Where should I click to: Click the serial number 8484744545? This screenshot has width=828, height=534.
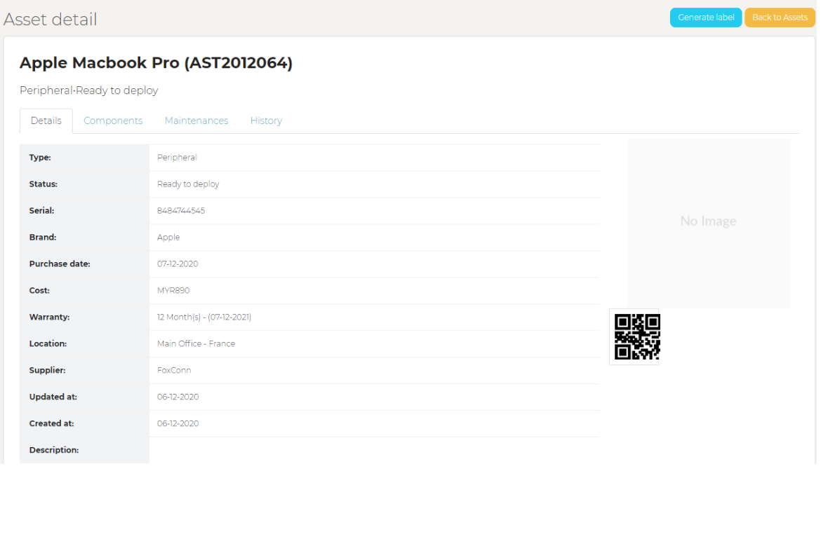click(x=181, y=211)
